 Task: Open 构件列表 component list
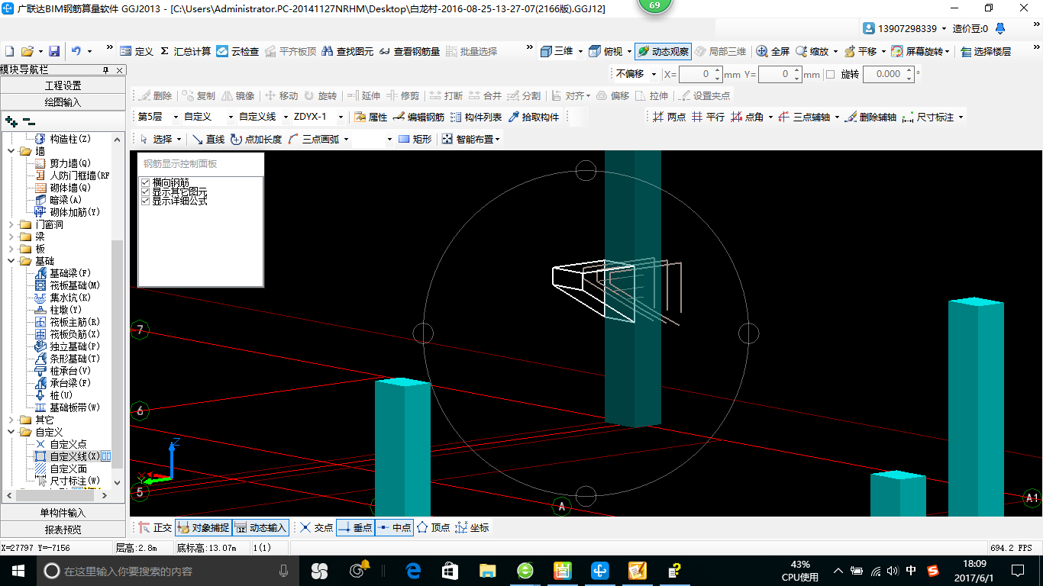click(x=476, y=117)
